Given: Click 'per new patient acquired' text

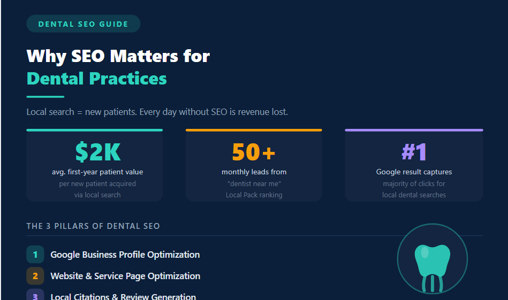Looking at the screenshot, I should click(x=97, y=183).
